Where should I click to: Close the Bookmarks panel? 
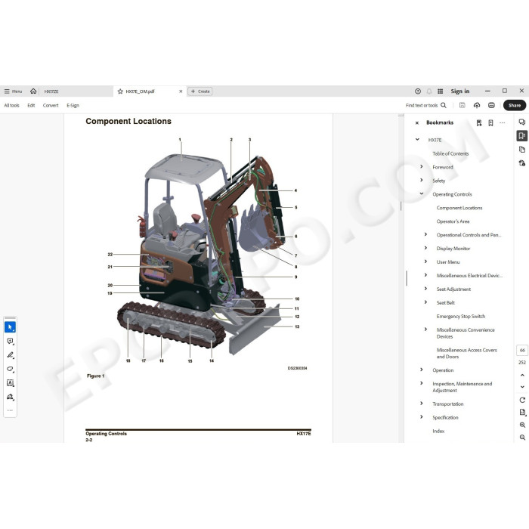417,122
